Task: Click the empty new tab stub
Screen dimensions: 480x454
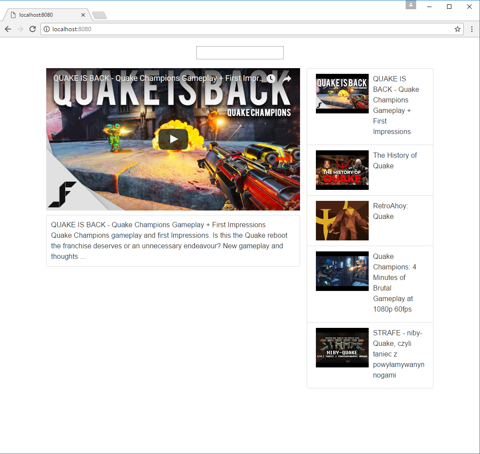Action: click(x=99, y=15)
